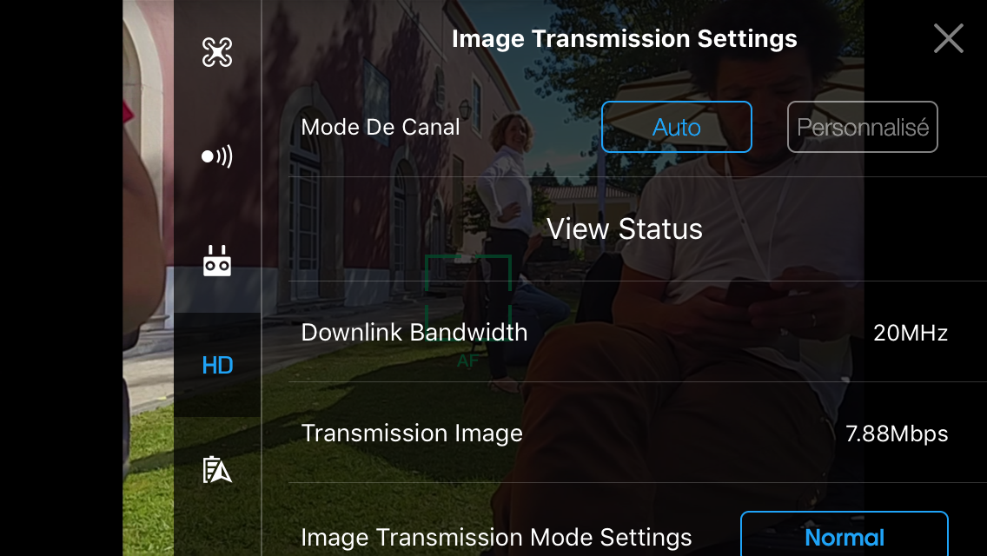Tap the 7.88Mbps transmission value
The image size is (987, 556).
(x=897, y=434)
